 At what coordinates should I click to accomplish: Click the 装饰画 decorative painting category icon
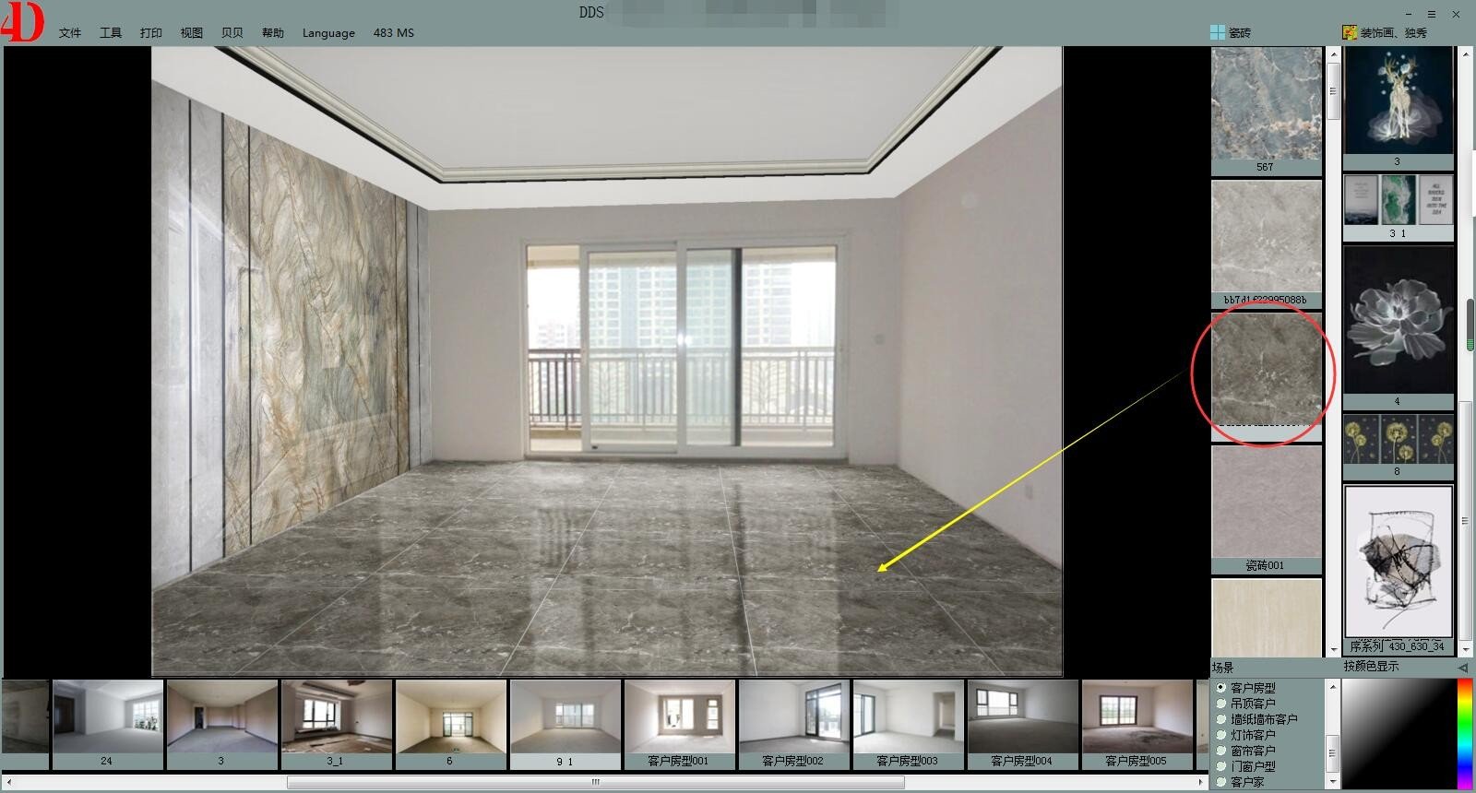click(1350, 32)
